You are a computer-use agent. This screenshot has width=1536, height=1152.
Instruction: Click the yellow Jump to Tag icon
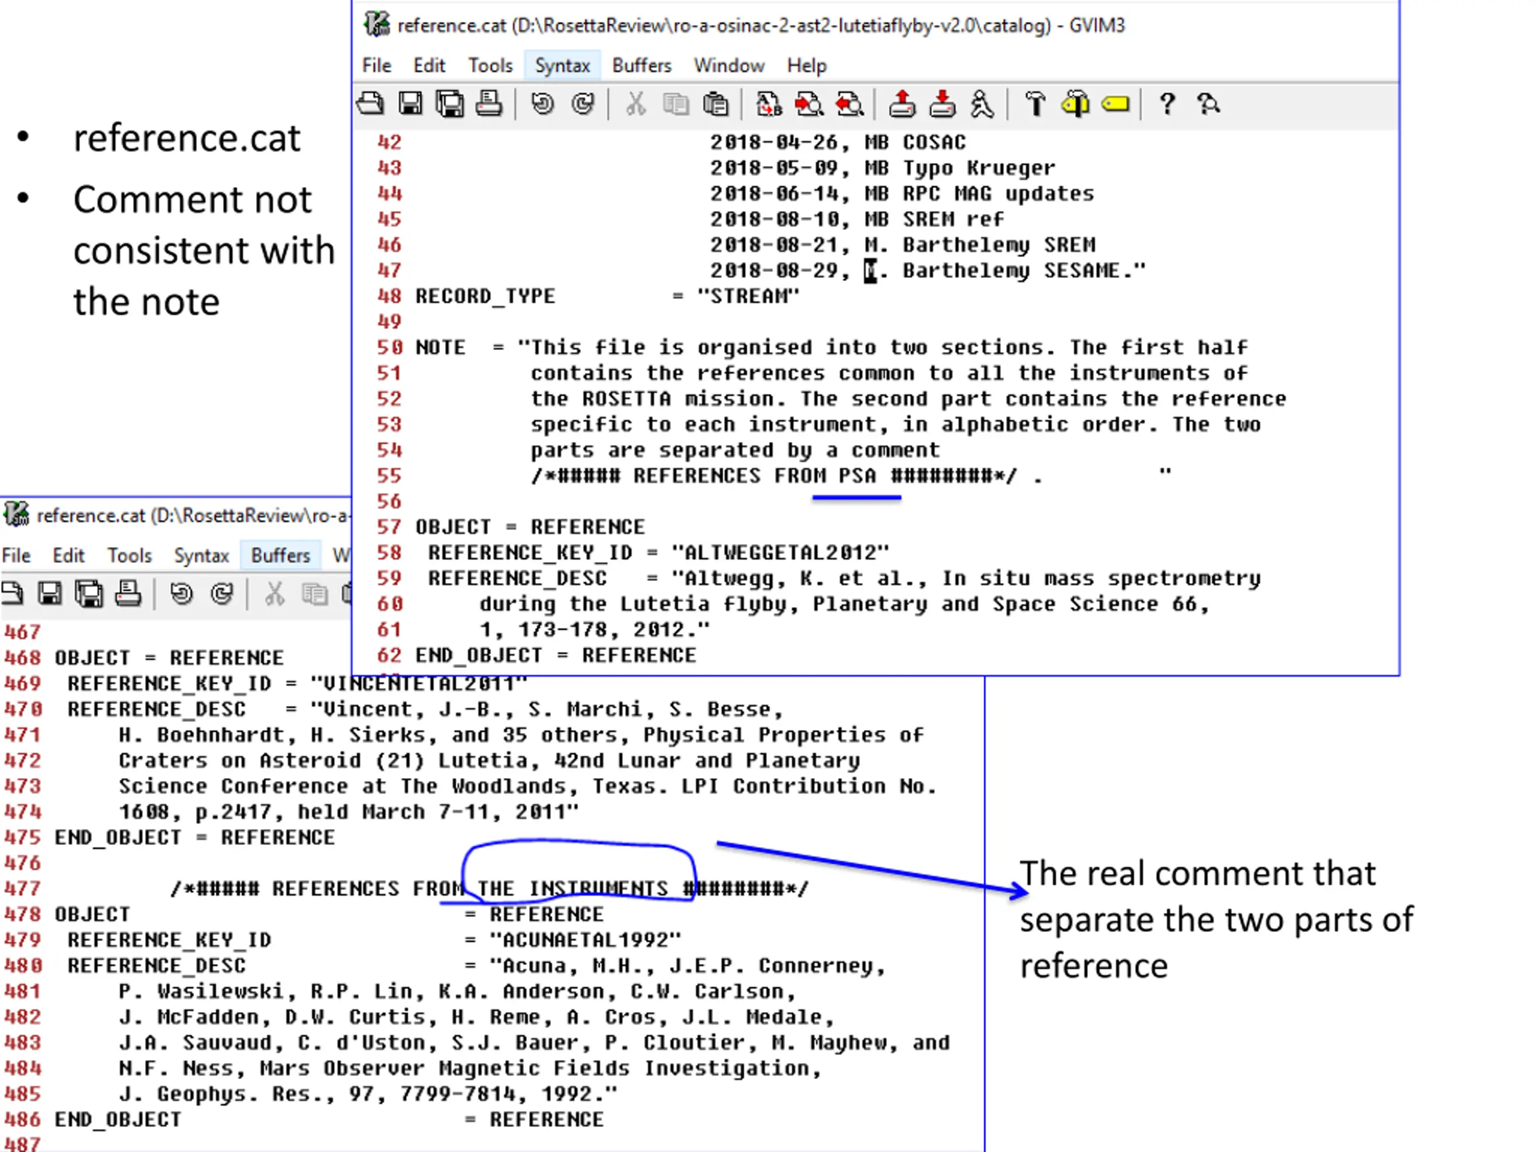point(1116,105)
